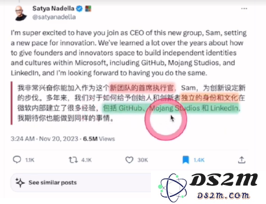Toggle the blue bookmark icon
The width and height of the screenshot is (266, 204).
(186, 160)
